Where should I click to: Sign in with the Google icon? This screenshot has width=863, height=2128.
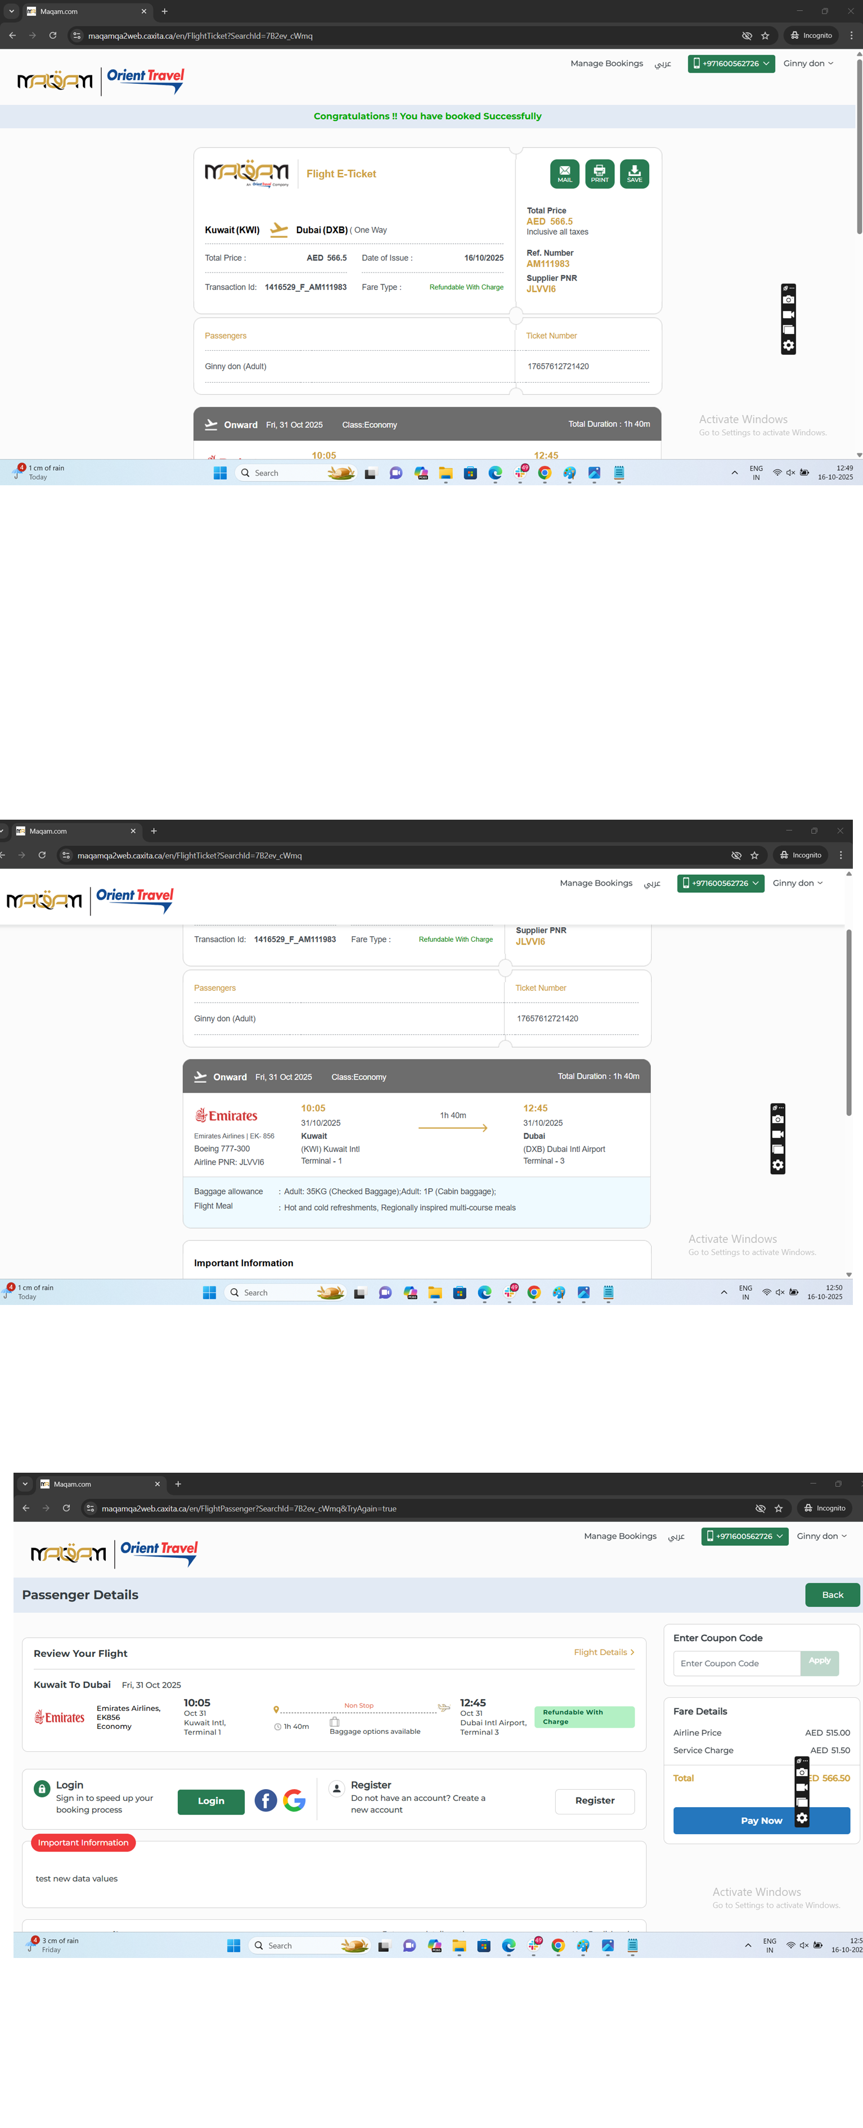click(294, 1800)
